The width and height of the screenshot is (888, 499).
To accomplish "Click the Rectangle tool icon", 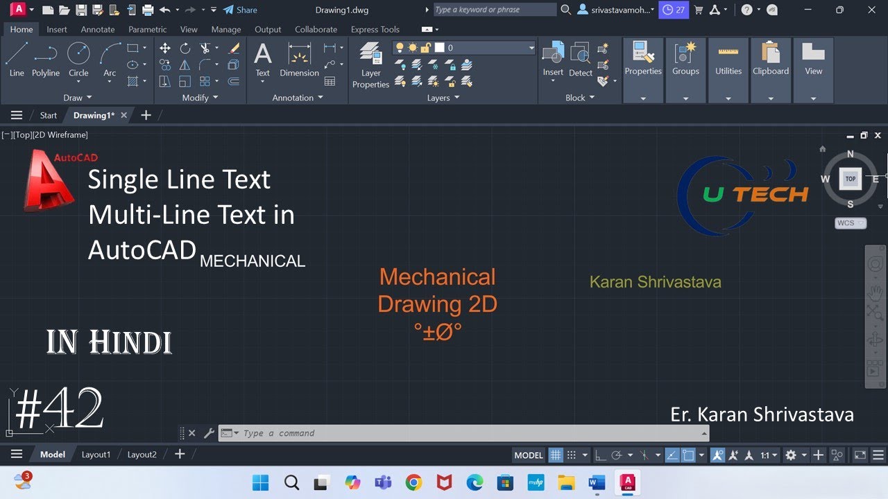I will pyautogui.click(x=133, y=48).
